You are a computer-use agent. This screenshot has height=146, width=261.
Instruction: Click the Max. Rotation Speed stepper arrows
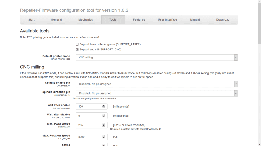click(x=103, y=137)
